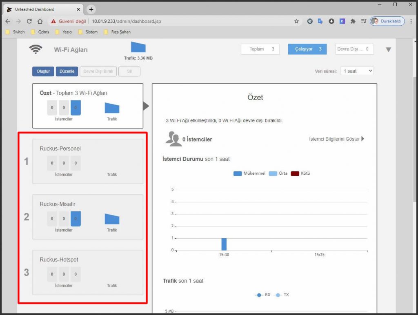Select the Unleashed Dashboard tab
The image size is (418, 315).
[x=42, y=9]
